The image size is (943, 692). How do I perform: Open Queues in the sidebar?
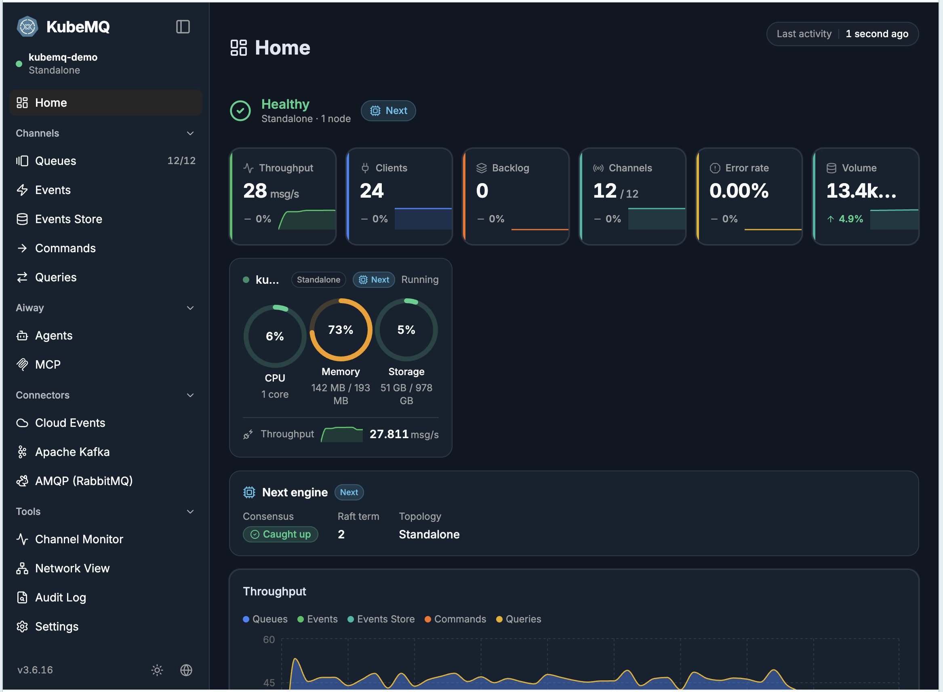pyautogui.click(x=105, y=161)
